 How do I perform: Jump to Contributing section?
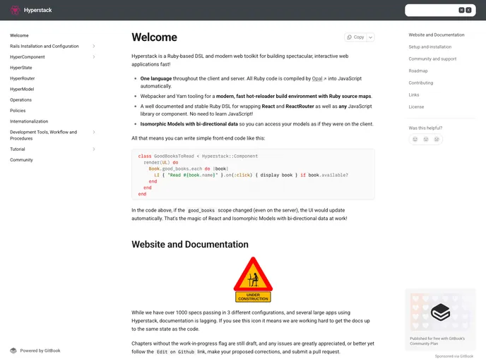tap(421, 83)
